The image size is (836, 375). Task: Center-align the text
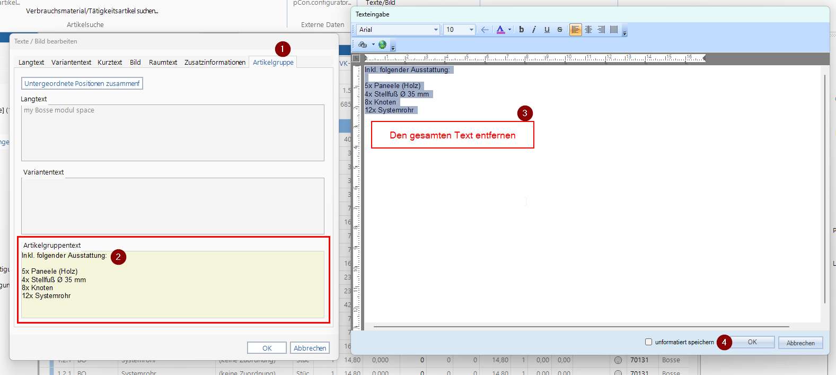[588, 30]
